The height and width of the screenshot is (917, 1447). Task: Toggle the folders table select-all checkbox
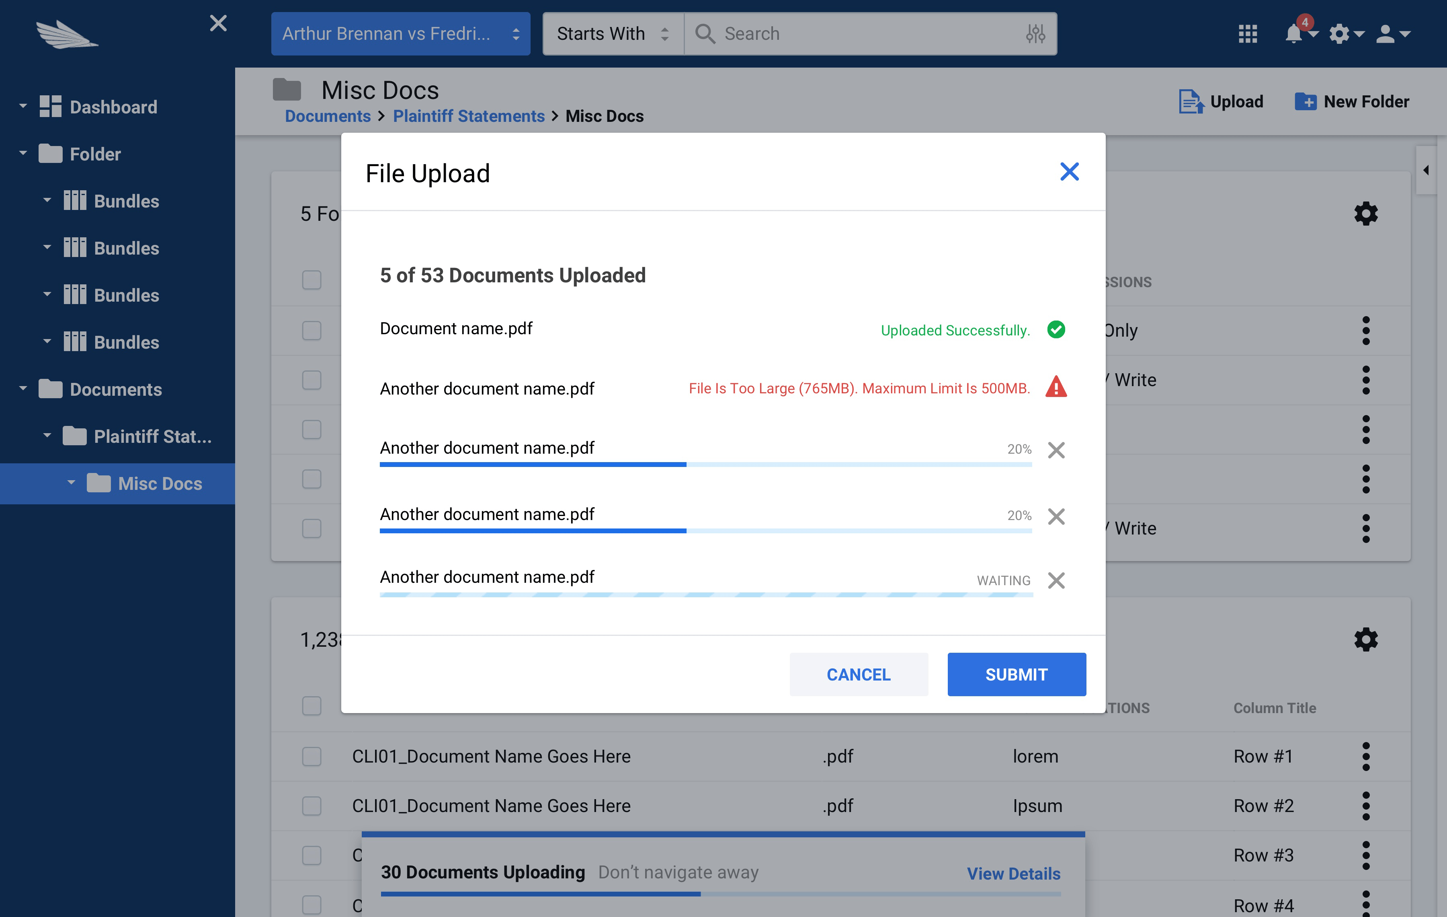coord(312,280)
